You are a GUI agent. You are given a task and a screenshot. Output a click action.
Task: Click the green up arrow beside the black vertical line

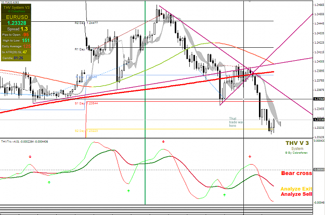pyautogui.click(x=224, y=195)
